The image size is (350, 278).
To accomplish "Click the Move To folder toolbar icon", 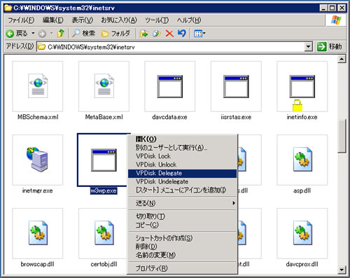I will tap(143, 34).
